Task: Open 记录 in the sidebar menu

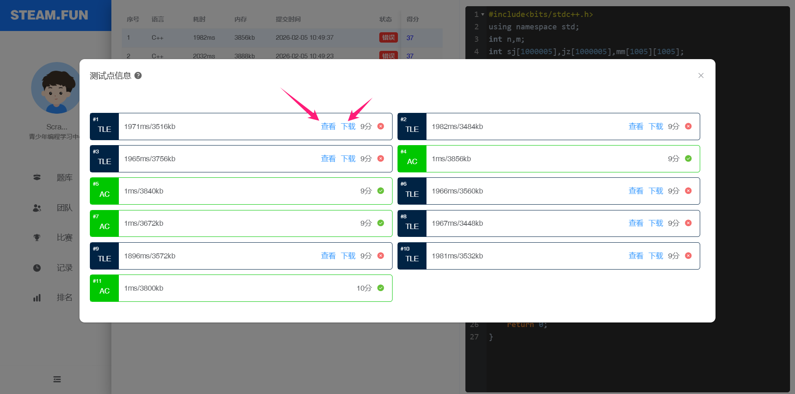Action: [65, 268]
